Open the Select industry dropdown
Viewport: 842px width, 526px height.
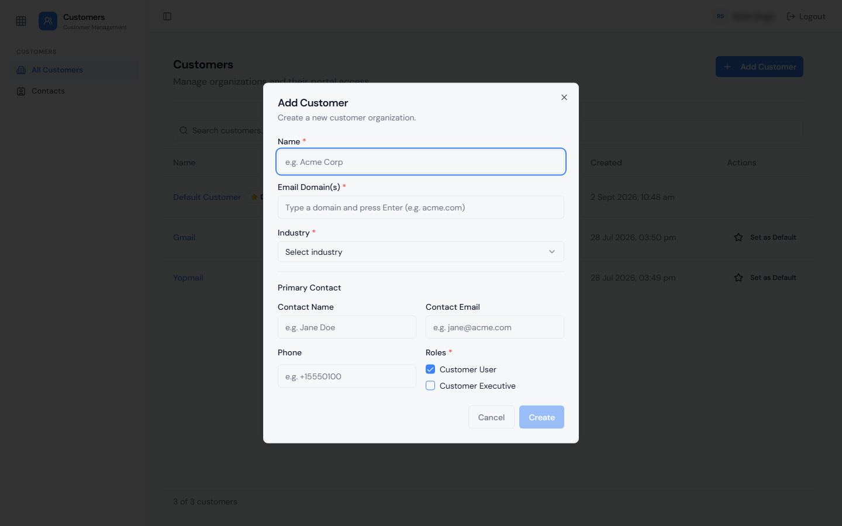(421, 252)
